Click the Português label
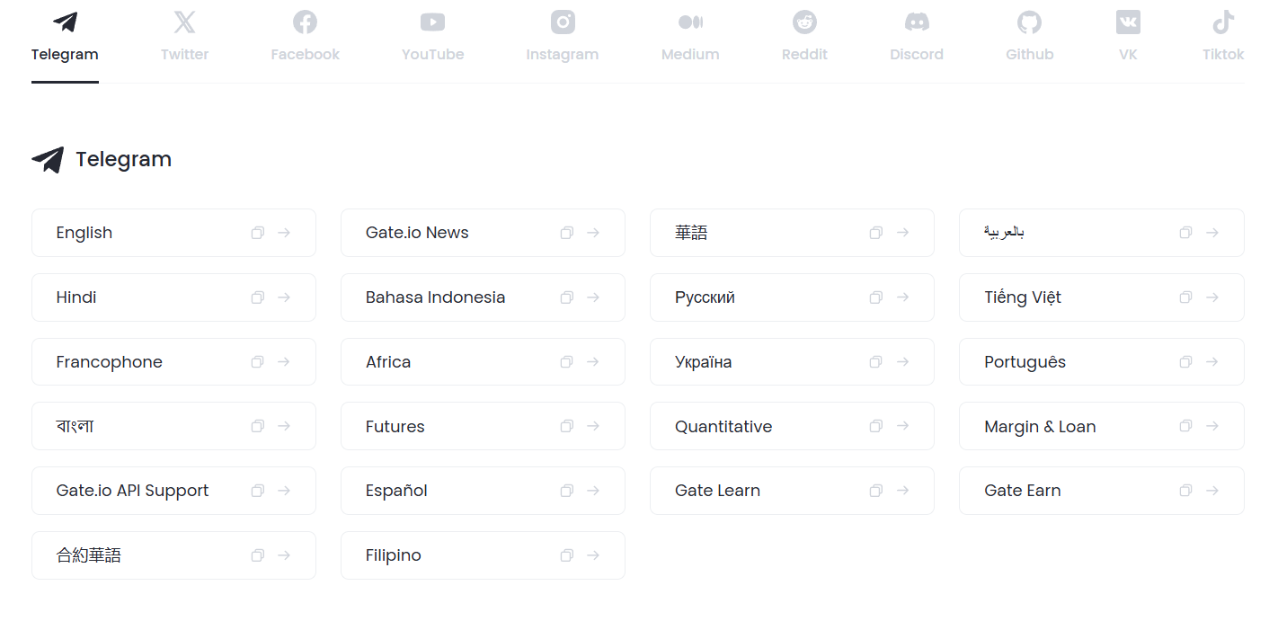Screen dimensions: 1269x621 [1025, 362]
